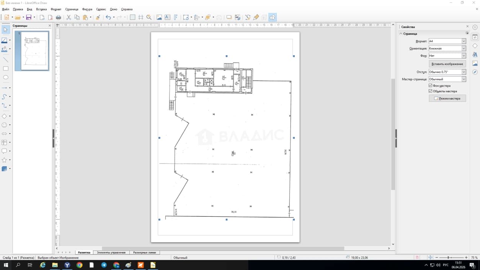Open the Файл menu
The width and height of the screenshot is (480, 270).
(x=5, y=9)
